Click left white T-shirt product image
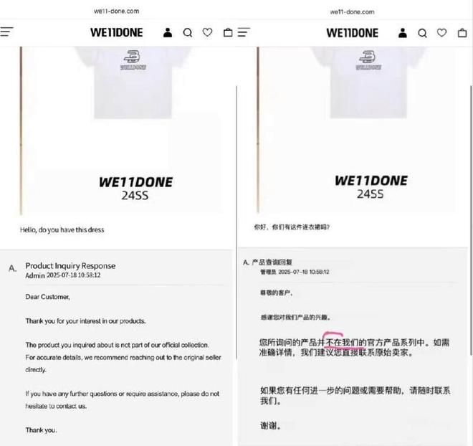473x446 pixels. point(133,82)
